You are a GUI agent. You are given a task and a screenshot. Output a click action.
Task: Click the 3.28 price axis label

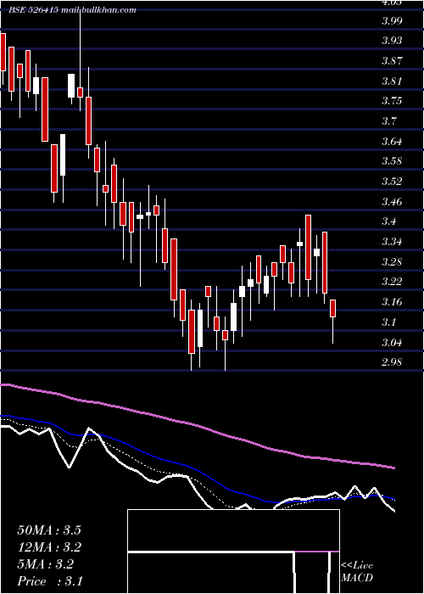(392, 262)
